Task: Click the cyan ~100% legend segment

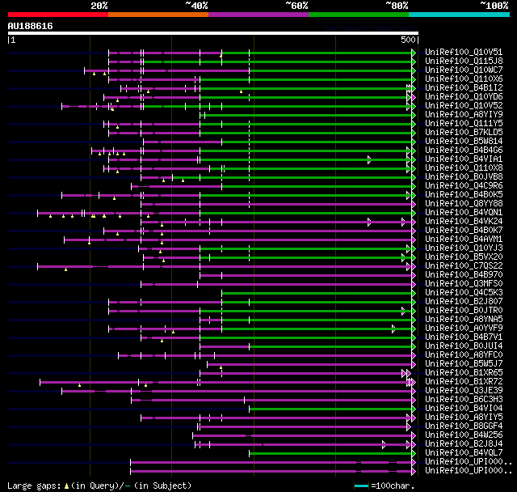Action: (x=460, y=15)
